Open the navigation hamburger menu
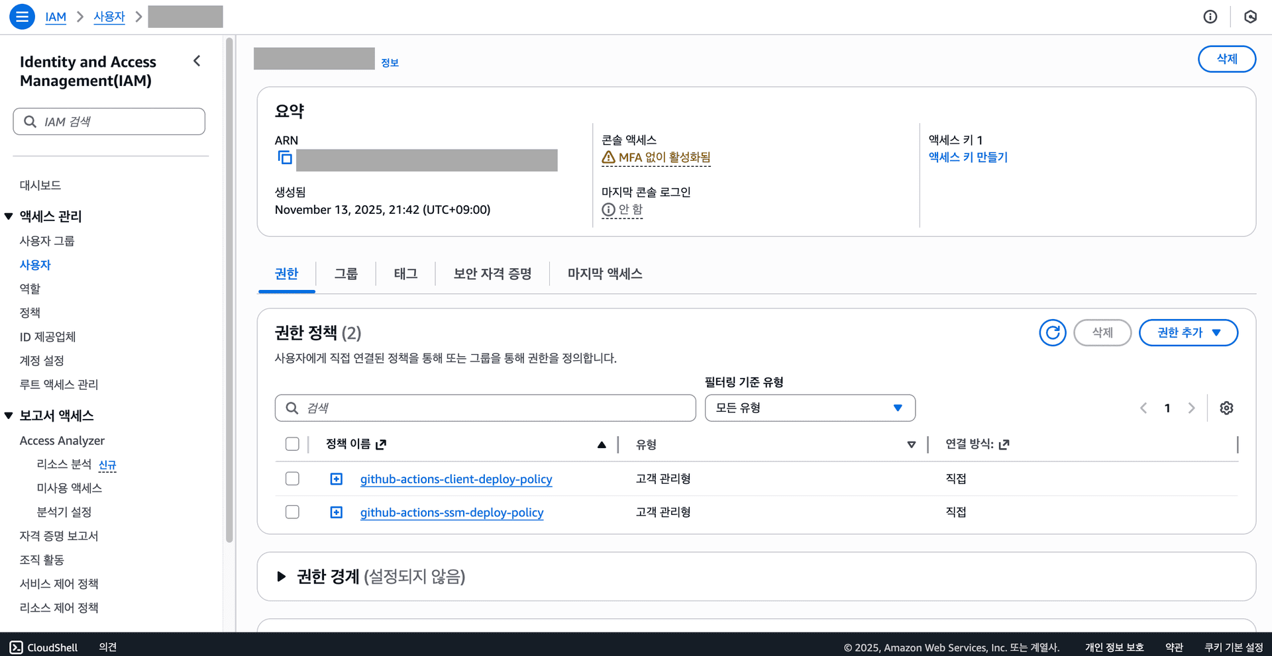This screenshot has width=1272, height=656. [x=22, y=17]
